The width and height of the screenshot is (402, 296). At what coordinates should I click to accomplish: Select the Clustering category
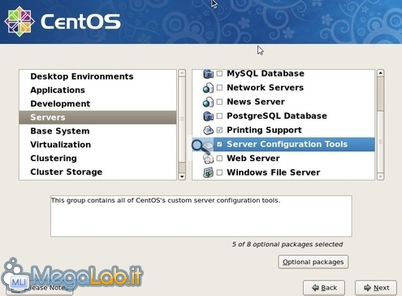click(x=97, y=158)
